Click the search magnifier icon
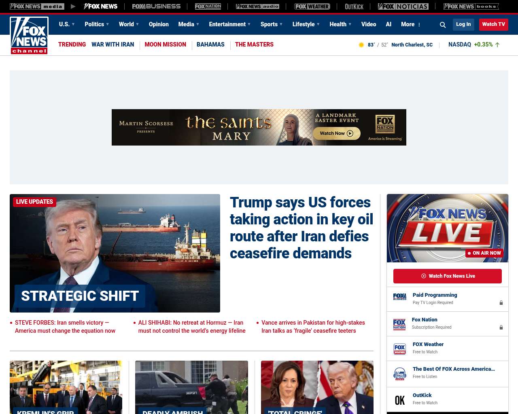The width and height of the screenshot is (518, 414). click(x=443, y=25)
